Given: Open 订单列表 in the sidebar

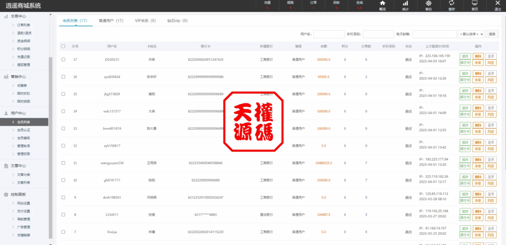Looking at the screenshot, I should [x=24, y=25].
